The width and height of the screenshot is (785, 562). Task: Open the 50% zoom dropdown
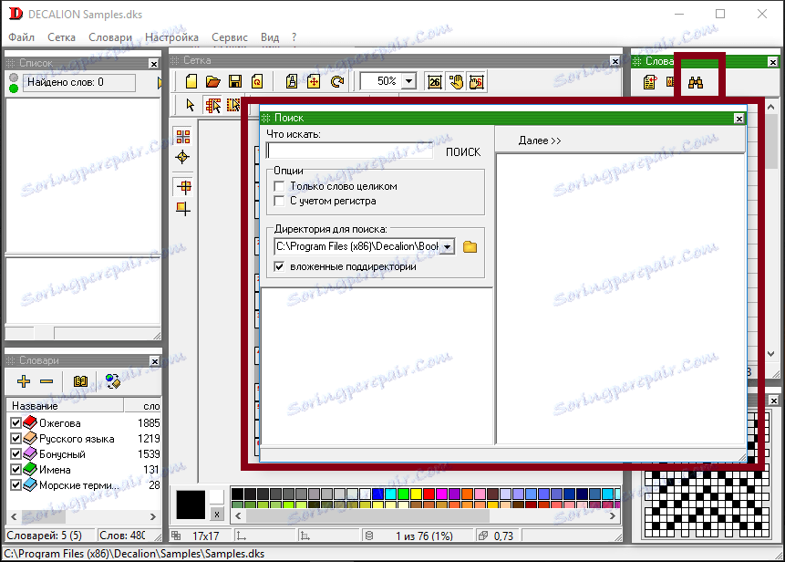tap(409, 81)
